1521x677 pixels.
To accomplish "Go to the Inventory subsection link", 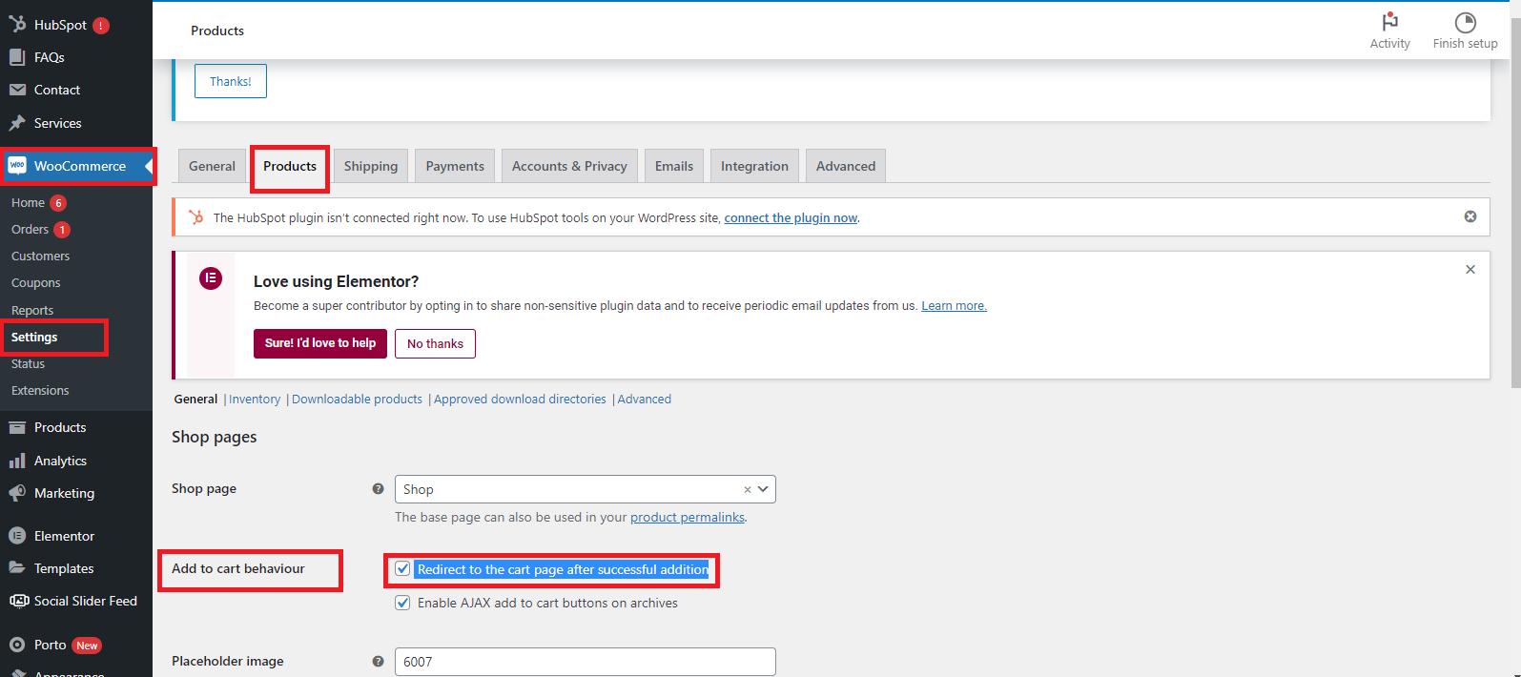I will [x=255, y=400].
